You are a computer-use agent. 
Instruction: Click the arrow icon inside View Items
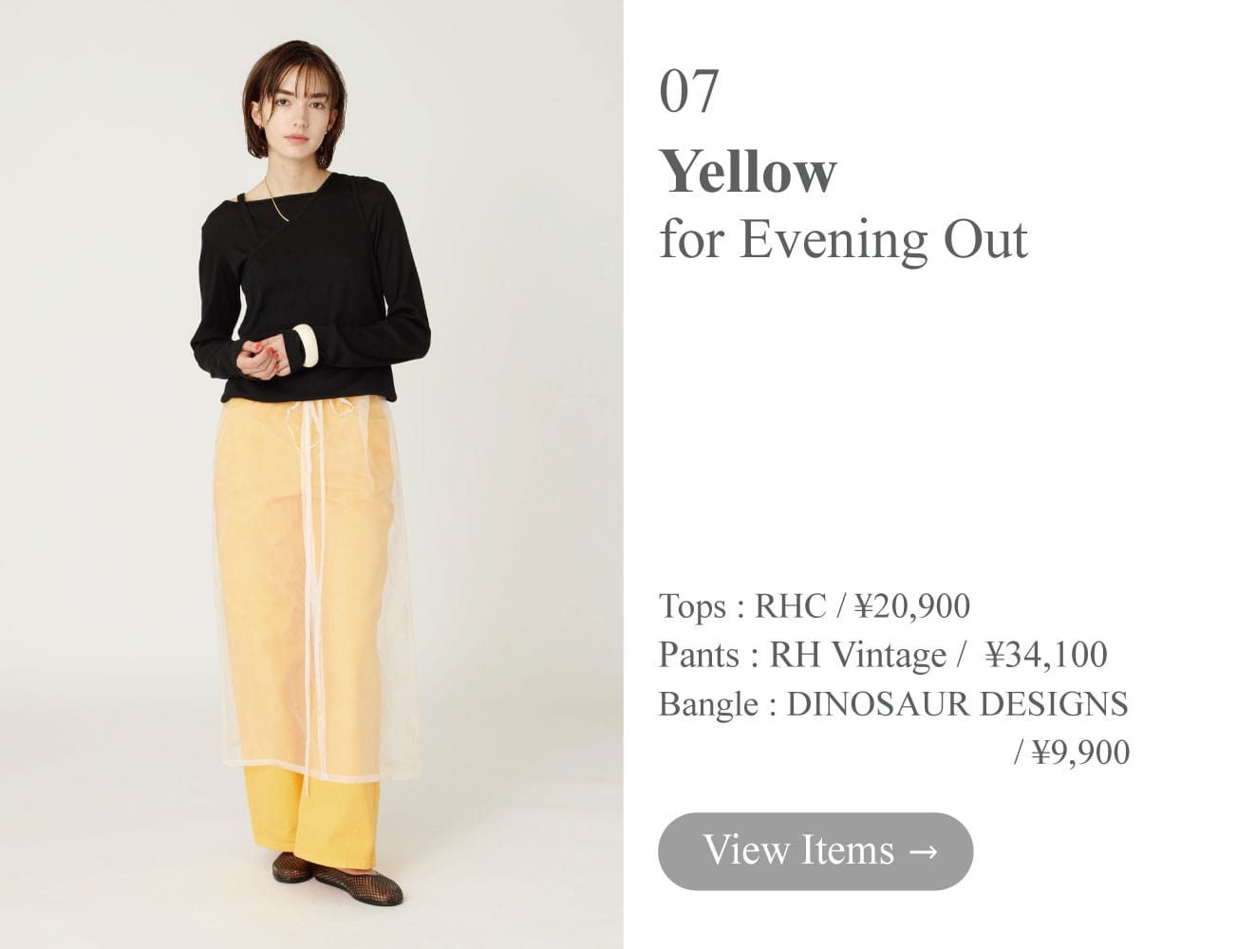point(923,851)
